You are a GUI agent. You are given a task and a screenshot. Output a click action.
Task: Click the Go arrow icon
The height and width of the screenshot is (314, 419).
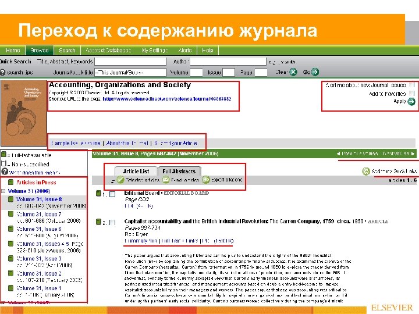pyautogui.click(x=315, y=72)
